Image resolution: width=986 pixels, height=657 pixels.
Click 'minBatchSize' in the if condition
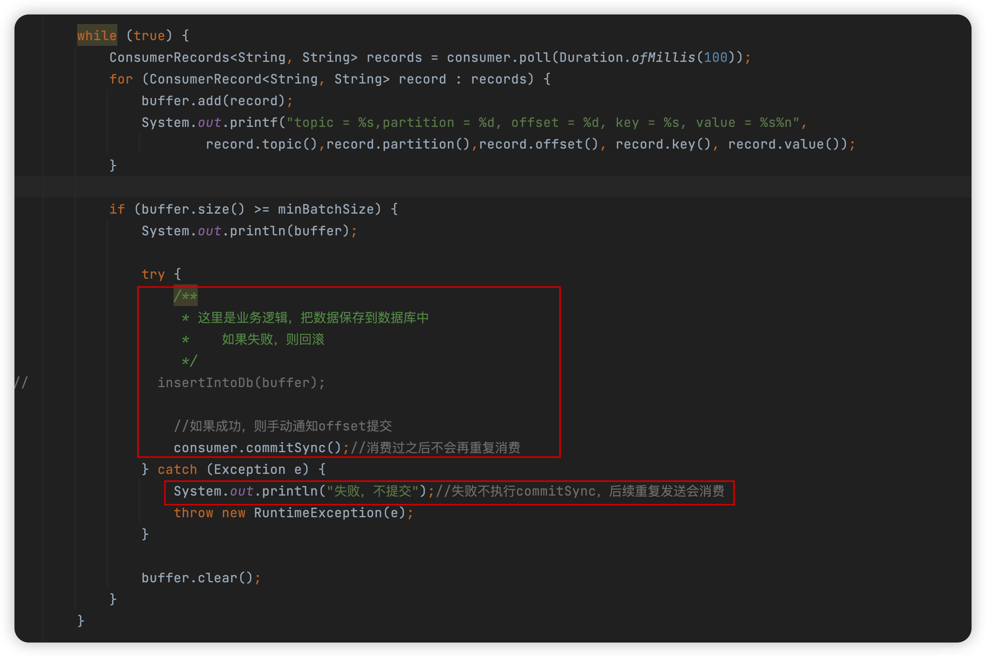click(326, 210)
